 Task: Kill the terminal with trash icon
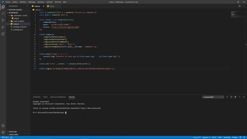pyautogui.click(x=235, y=97)
